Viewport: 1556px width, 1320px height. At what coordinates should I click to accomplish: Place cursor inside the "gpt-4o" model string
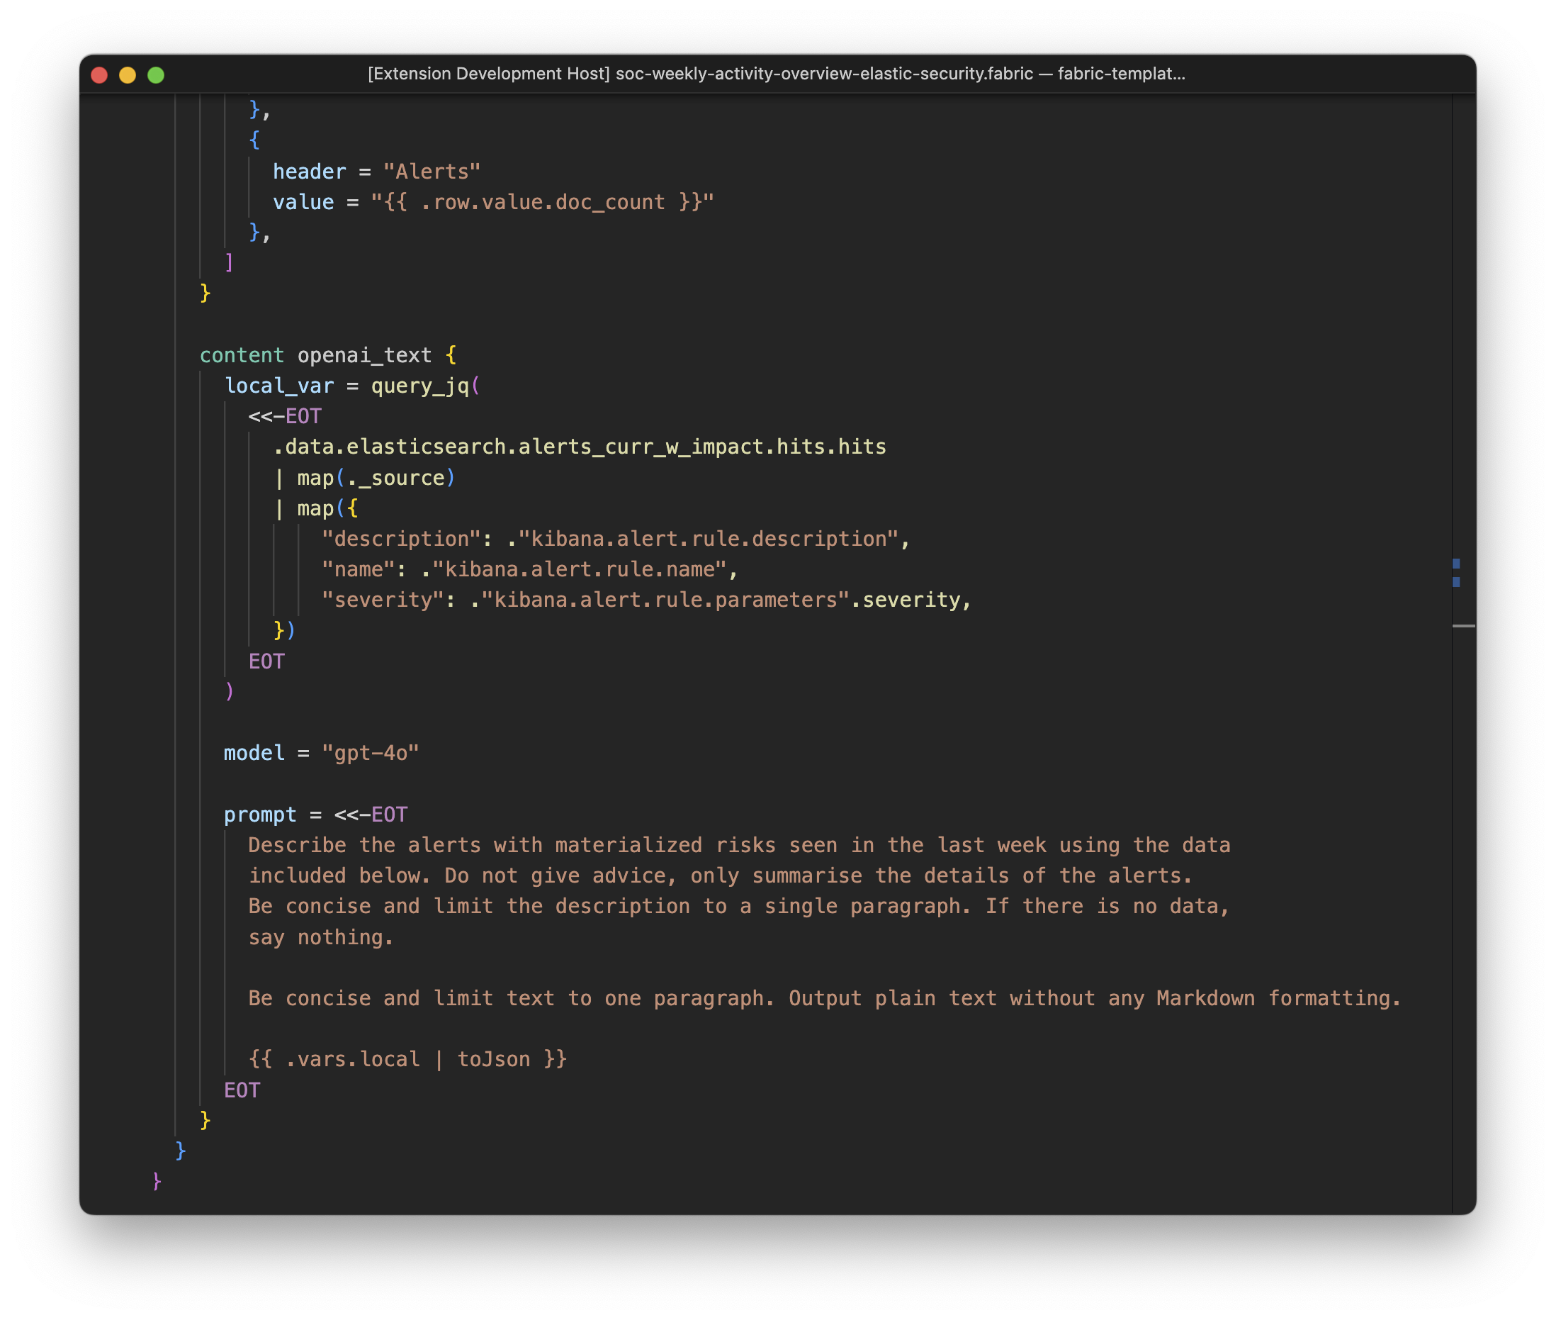click(371, 754)
